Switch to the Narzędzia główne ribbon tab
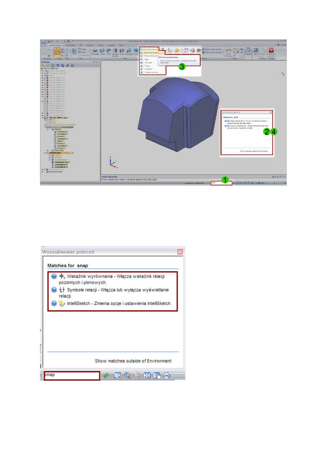The height and width of the screenshot is (460, 325). [x=56, y=45]
